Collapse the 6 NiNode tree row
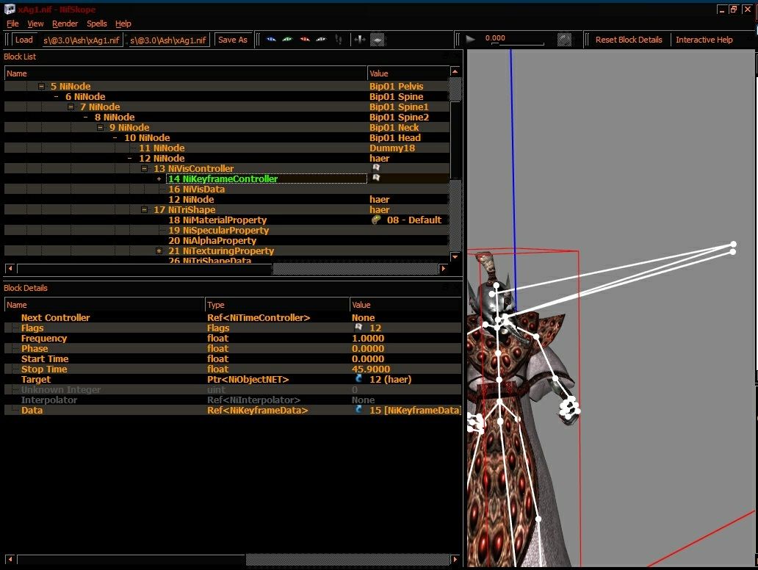This screenshot has width=758, height=570. click(57, 97)
